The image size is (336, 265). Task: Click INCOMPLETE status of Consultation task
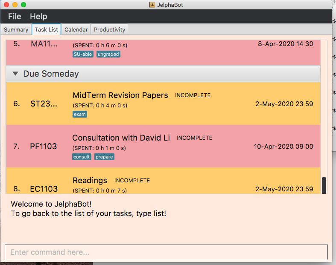194,138
